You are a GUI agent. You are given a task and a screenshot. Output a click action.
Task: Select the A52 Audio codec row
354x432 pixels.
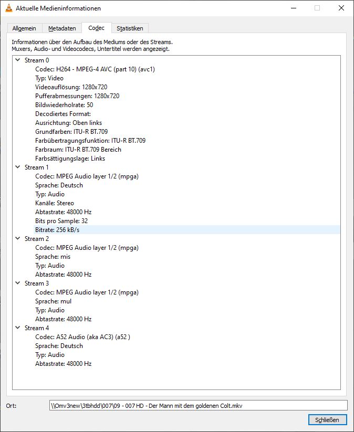(82, 337)
